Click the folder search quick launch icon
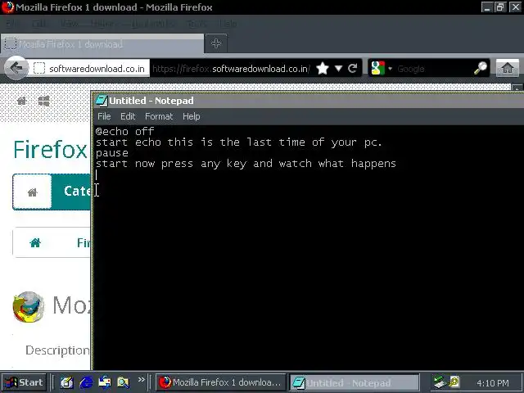 coord(124,382)
